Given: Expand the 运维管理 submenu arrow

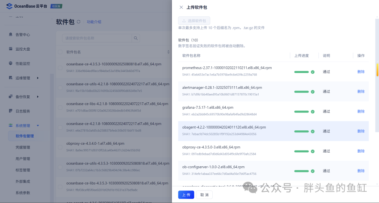Looking at the screenshot, I should [x=38, y=78].
